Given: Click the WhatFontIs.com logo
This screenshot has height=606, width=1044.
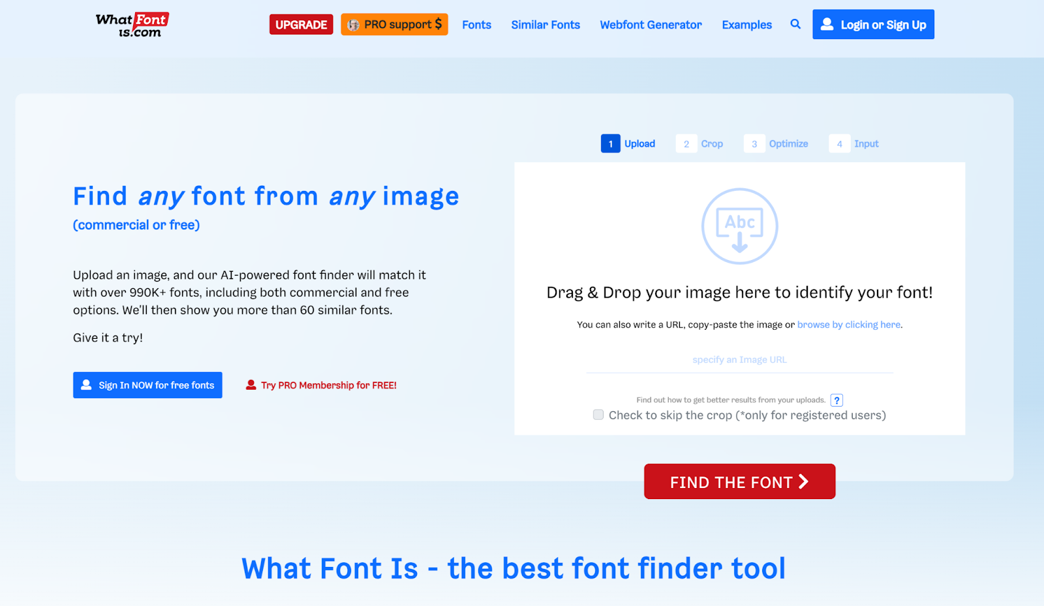Looking at the screenshot, I should click(132, 25).
